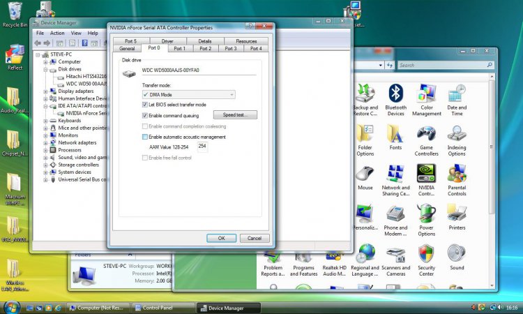
Task: Switch to Computer (Not Responding) taskbar button
Action: click(98, 308)
